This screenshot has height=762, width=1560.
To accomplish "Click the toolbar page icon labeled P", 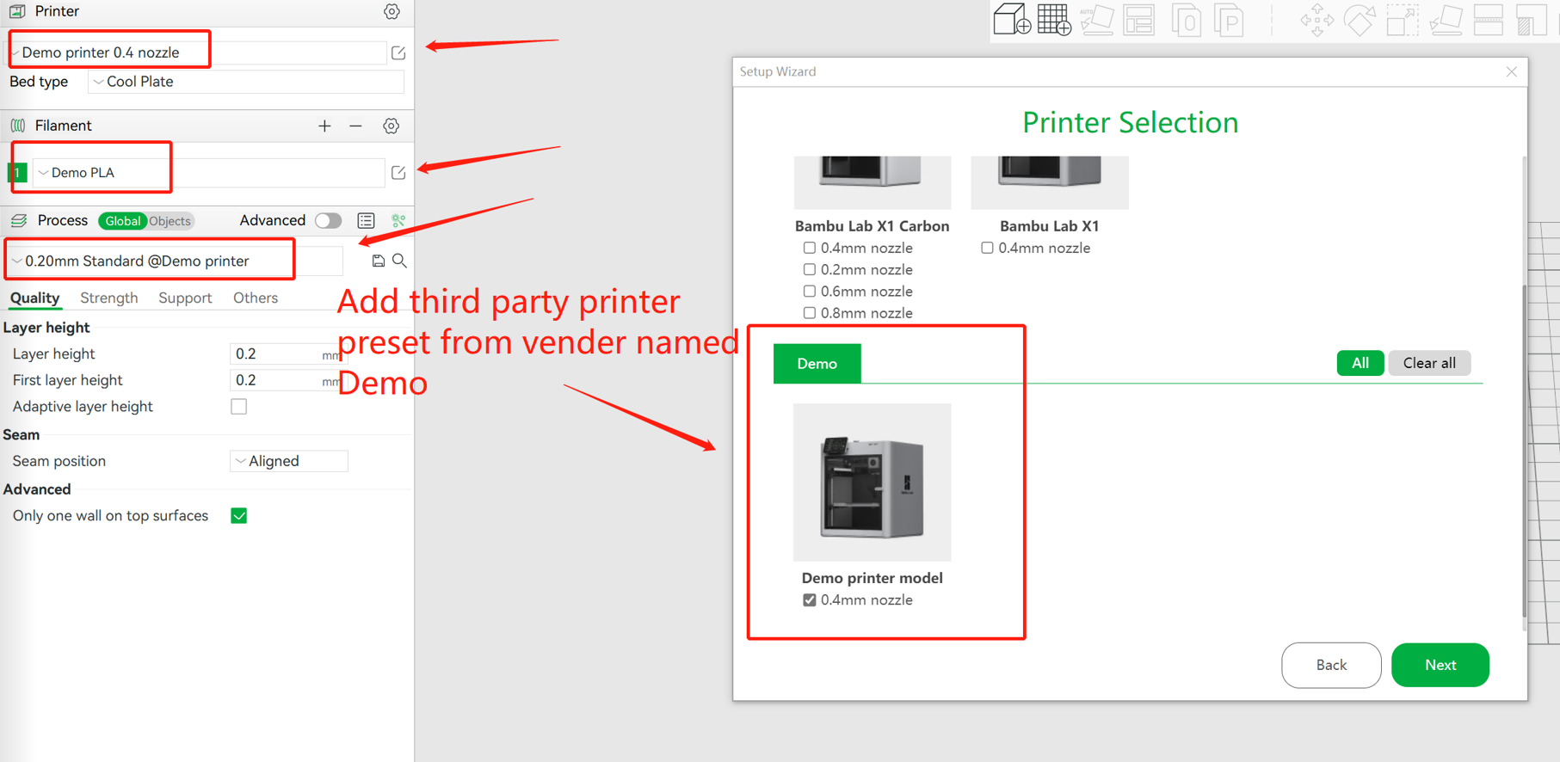I will click(x=1230, y=21).
